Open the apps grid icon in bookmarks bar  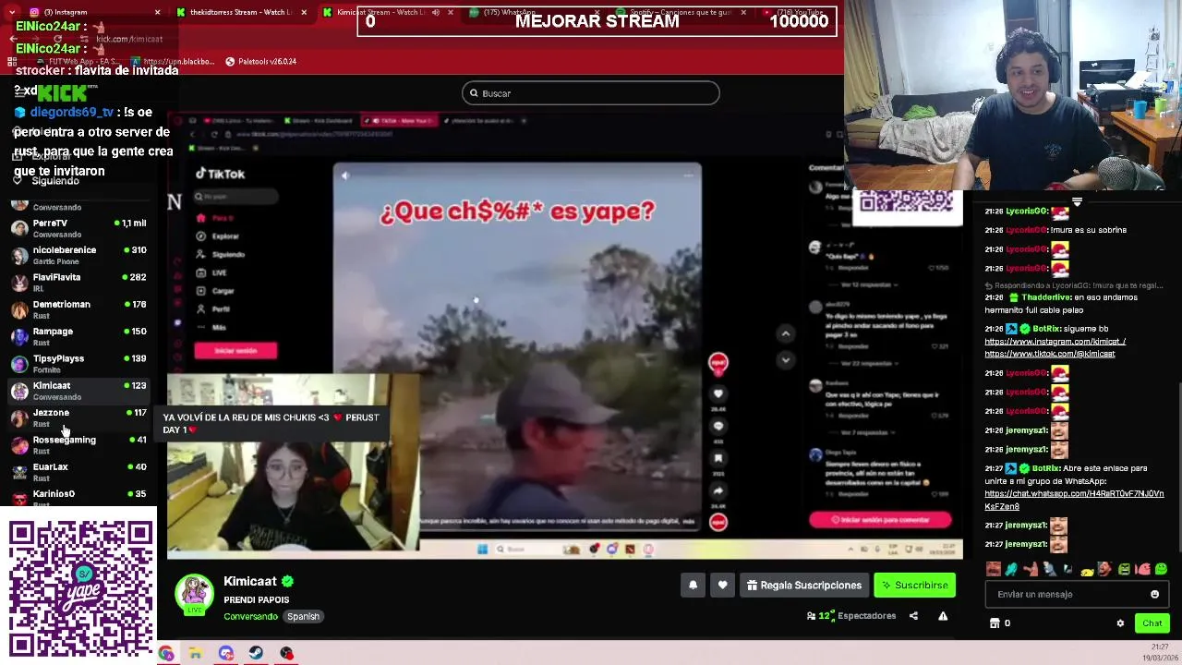tap(12, 62)
